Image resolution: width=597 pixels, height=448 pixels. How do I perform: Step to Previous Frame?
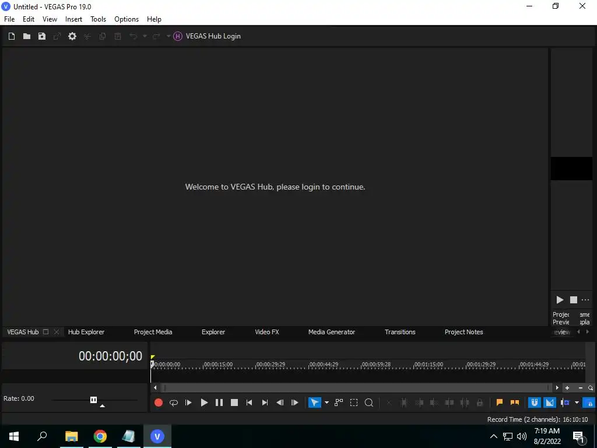pyautogui.click(x=280, y=402)
